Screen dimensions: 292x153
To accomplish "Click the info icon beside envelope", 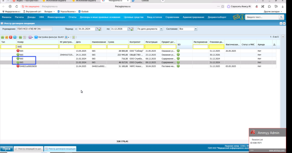I will coord(242,17).
